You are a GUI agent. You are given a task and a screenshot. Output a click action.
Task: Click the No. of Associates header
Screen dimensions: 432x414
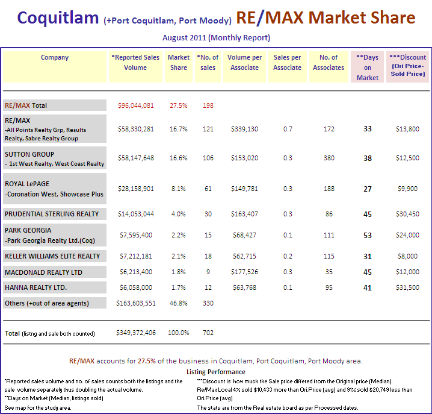[x=329, y=63]
